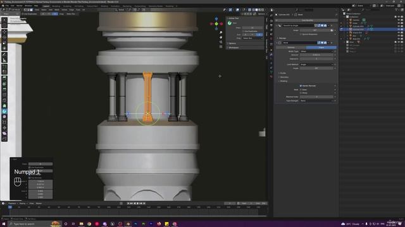Adjust Material Index field

(316, 96)
